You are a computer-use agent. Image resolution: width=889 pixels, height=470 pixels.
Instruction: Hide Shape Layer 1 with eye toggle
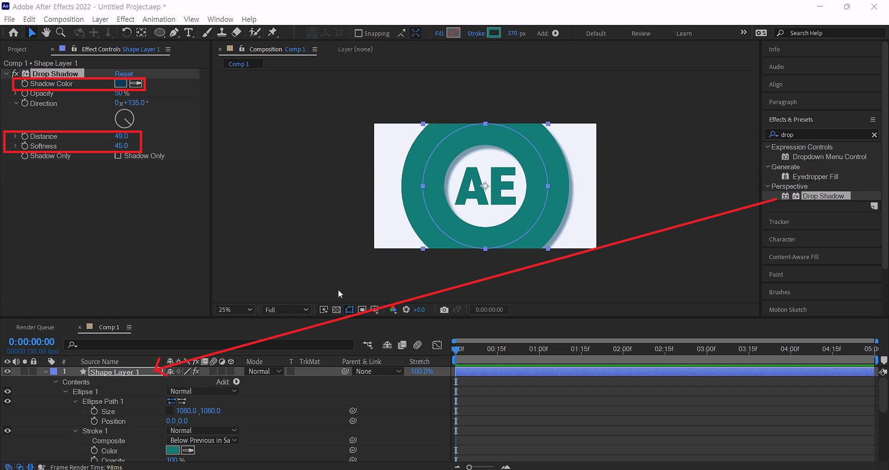7,371
